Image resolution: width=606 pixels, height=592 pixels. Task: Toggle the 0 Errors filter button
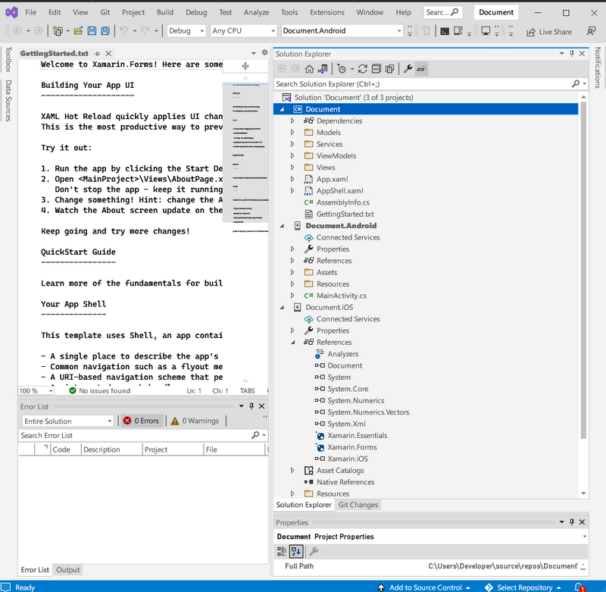pyautogui.click(x=142, y=421)
